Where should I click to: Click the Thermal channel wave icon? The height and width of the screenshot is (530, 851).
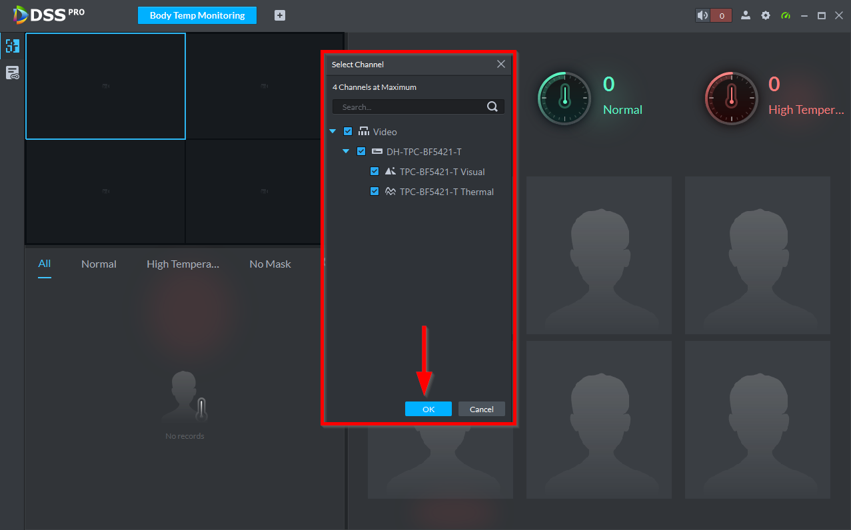tap(391, 191)
